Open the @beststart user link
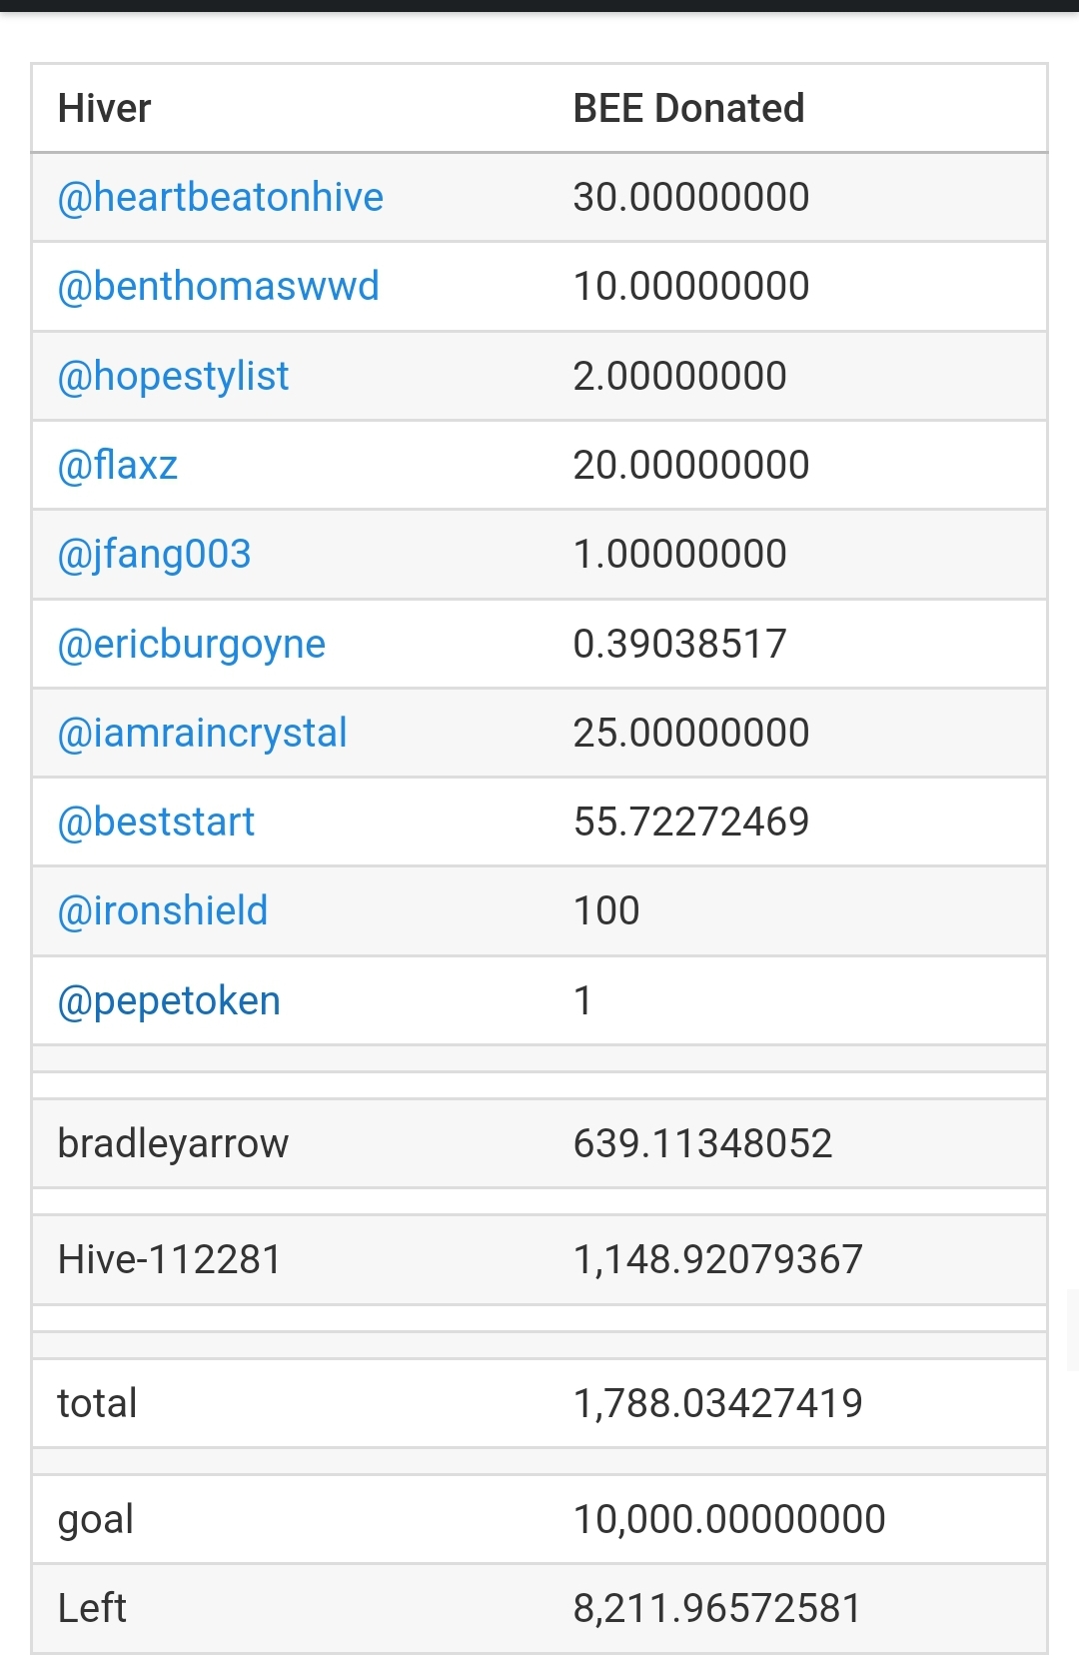This screenshot has width=1079, height=1660. coord(157,822)
